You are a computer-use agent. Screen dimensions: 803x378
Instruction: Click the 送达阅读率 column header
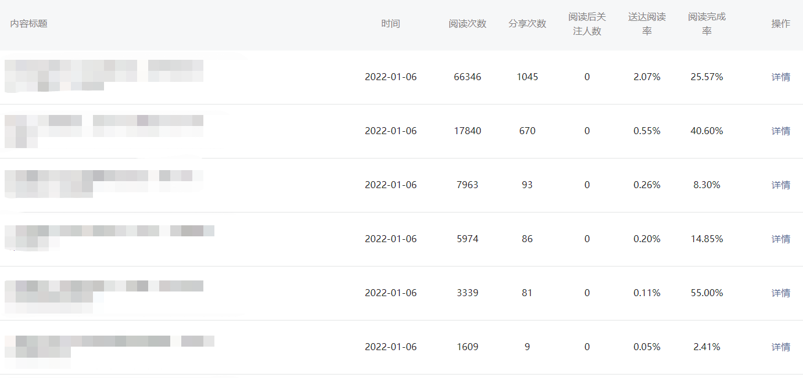pyautogui.click(x=647, y=24)
